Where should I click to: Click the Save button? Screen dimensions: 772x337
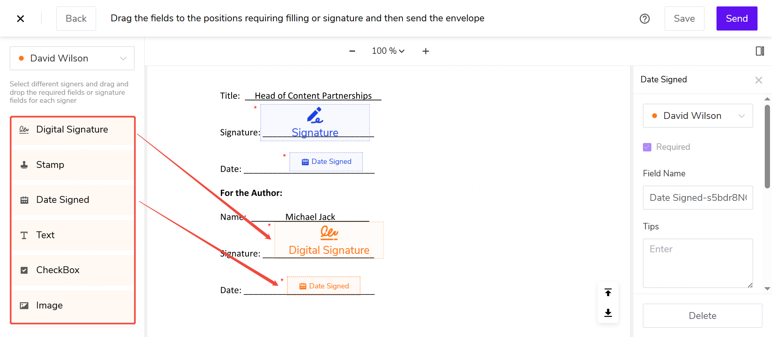click(684, 18)
